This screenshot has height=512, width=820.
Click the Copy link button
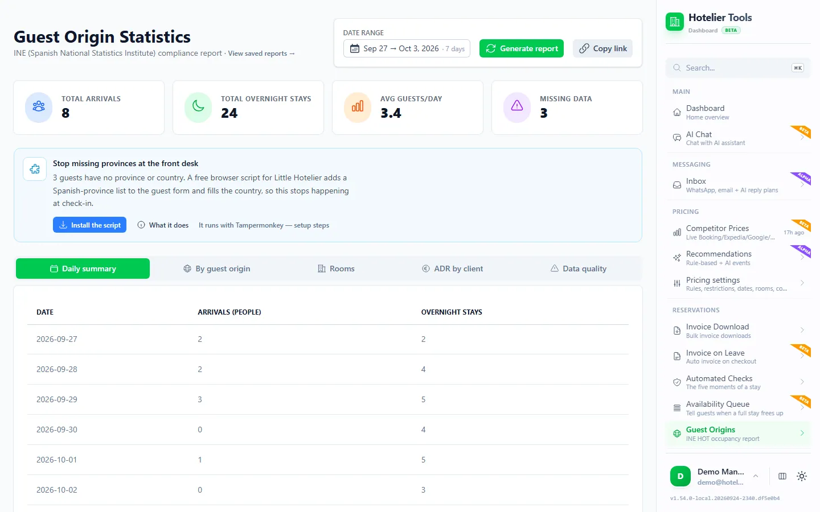click(x=602, y=48)
